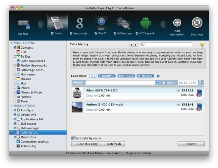The height and width of the screenshot is (168, 218).
Task: Select Mount disk in sidebar
Action: [x=29, y=137]
